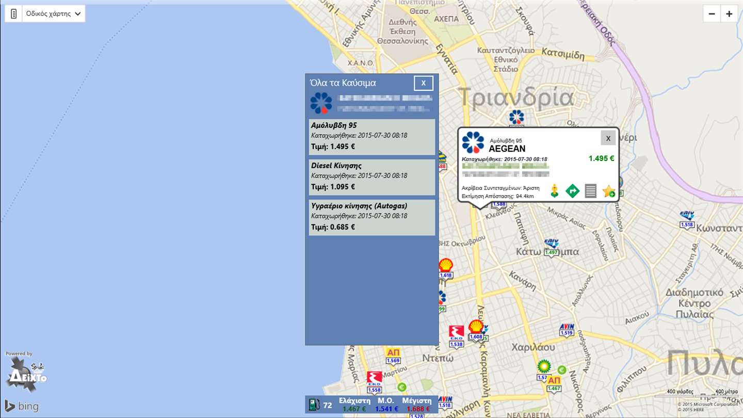Screen dimensions: 743x418
Task: Select the ELIN station marker priced 1.497
Action: [552, 247]
